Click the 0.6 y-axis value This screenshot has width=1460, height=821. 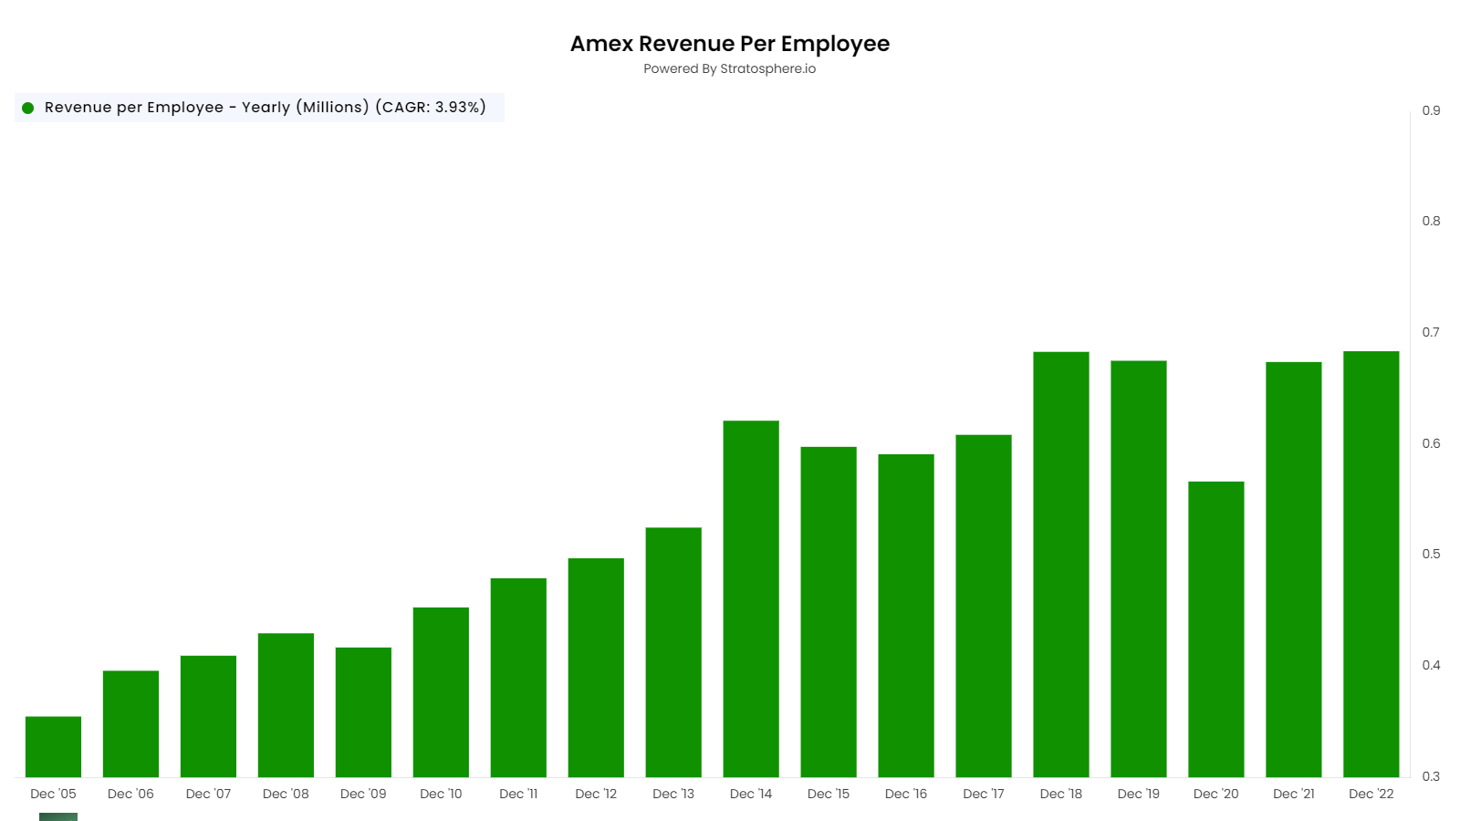1431,443
